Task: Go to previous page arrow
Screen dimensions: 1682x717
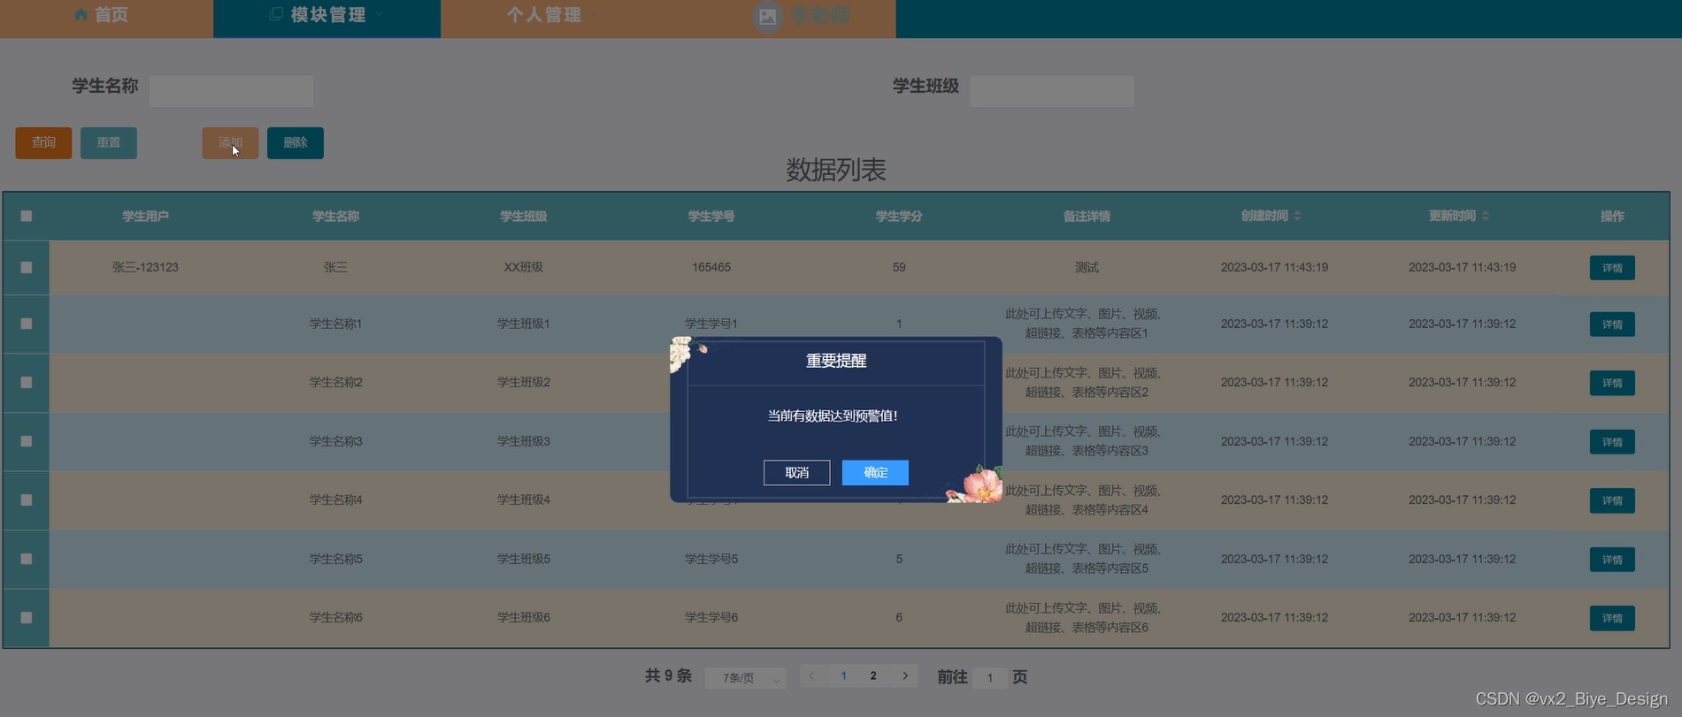Action: [811, 675]
